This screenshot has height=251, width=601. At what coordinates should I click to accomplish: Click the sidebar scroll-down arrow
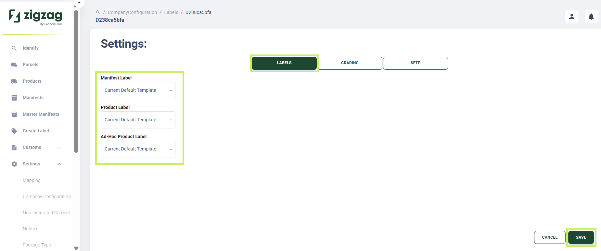pyautogui.click(x=76, y=248)
